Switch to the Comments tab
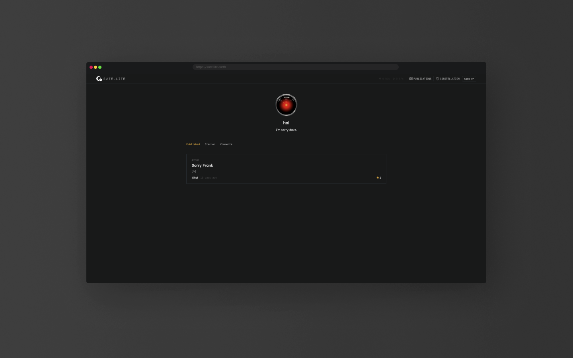This screenshot has width=573, height=358. 226,144
